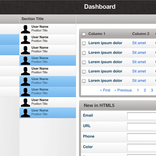156x156 pixels.
Task: Click the sixth user's avatar icon
Action: [x=25, y=82]
